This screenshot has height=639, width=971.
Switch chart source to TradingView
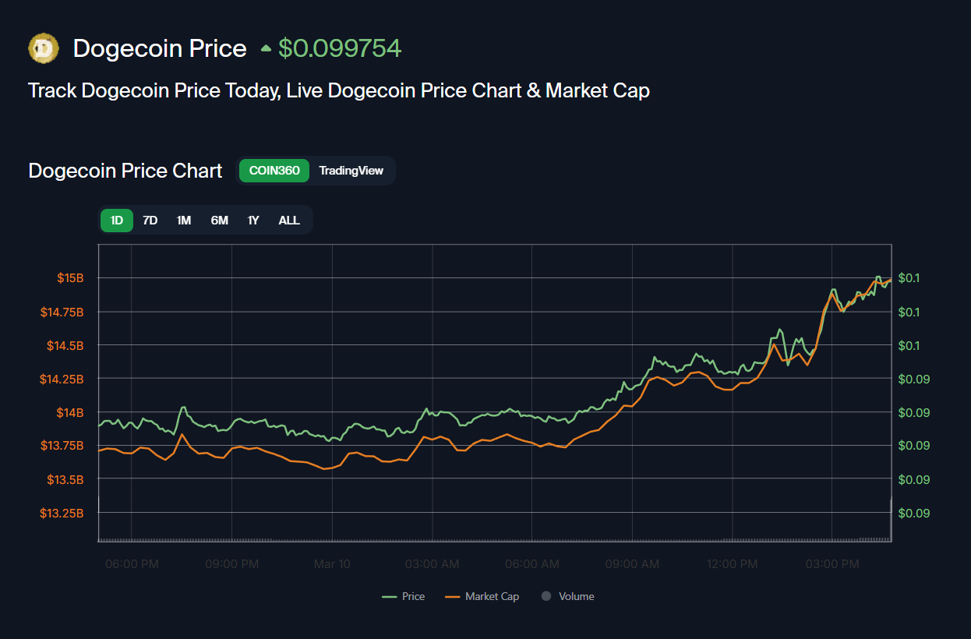pyautogui.click(x=351, y=171)
